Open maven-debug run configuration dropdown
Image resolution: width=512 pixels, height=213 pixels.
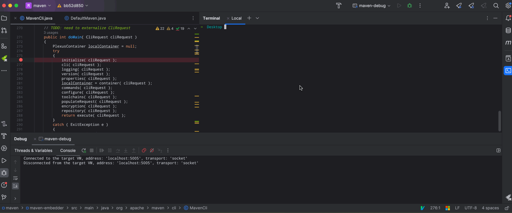pos(371,6)
